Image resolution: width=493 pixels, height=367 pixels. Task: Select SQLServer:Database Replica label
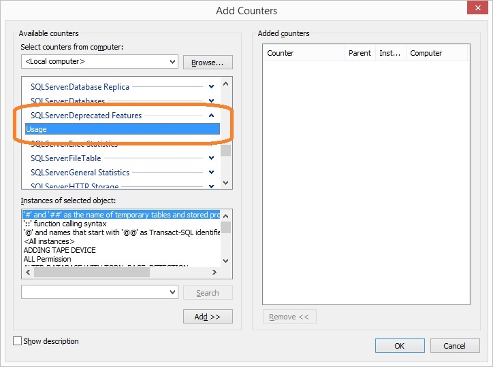[x=80, y=87]
